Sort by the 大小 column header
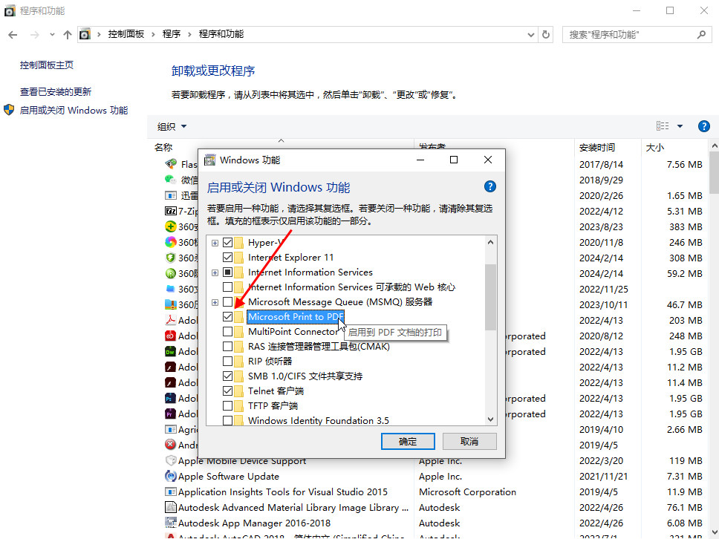Viewport: 719px width, 539px height. pyautogui.click(x=655, y=147)
